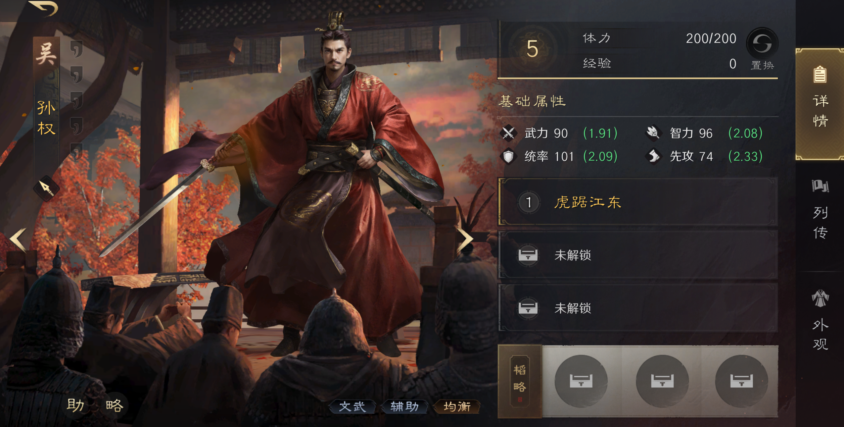Image resolution: width=844 pixels, height=427 pixels.
Task: Switch to the 外观 tab
Action: pyautogui.click(x=820, y=320)
